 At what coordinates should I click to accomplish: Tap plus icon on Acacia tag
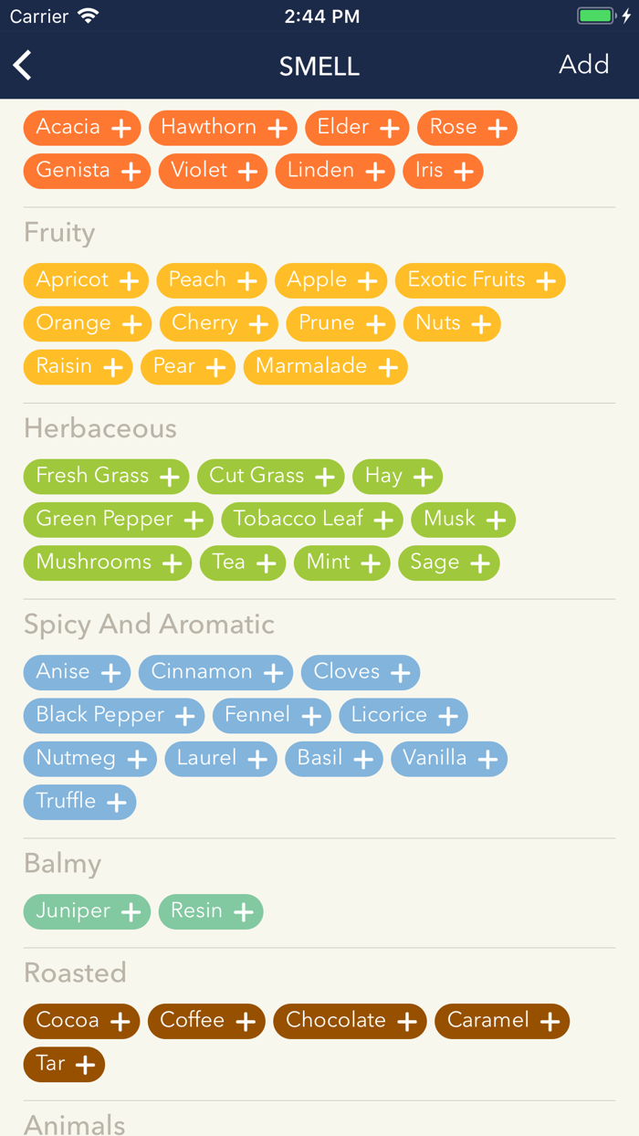click(x=120, y=129)
